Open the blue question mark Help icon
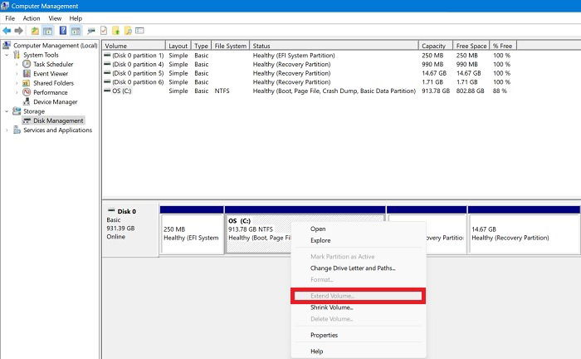Screen dimensions: 581x359 coord(63,31)
